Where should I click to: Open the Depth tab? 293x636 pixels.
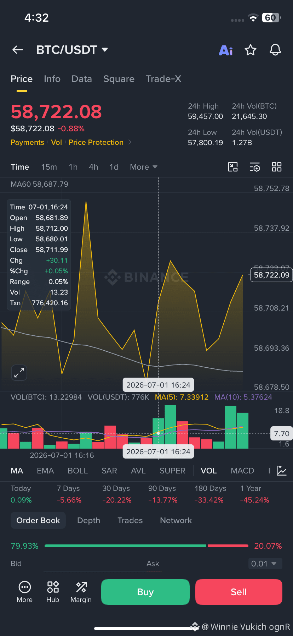click(88, 520)
